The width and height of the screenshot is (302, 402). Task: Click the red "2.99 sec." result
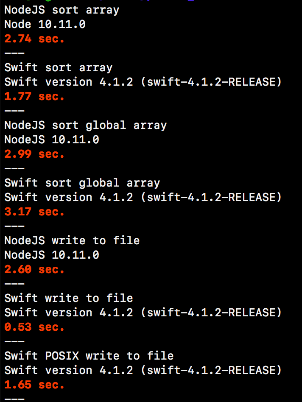(34, 154)
